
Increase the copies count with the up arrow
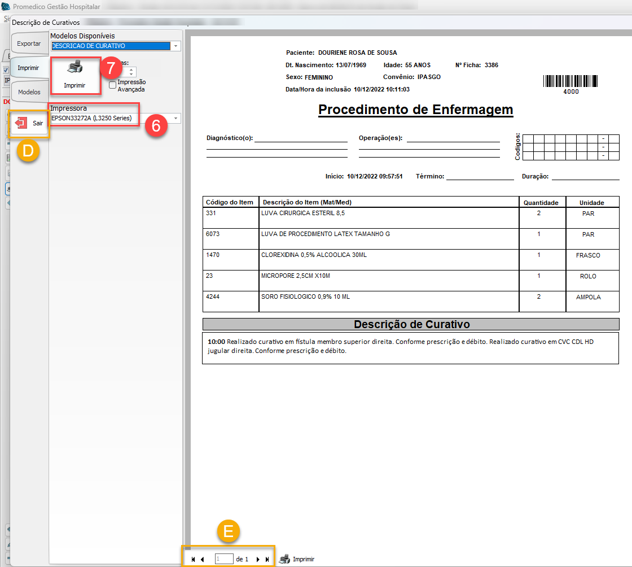tap(131, 69)
